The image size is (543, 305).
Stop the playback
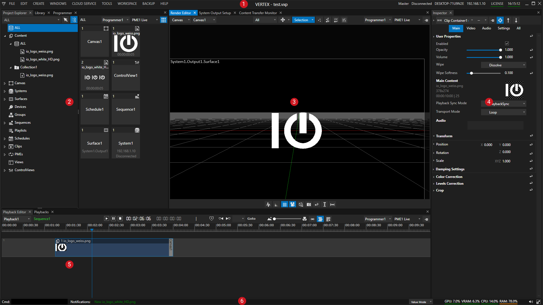click(x=120, y=219)
